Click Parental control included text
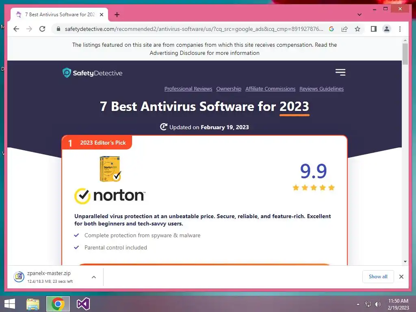Viewport: 416px width, 312px height. tap(116, 247)
